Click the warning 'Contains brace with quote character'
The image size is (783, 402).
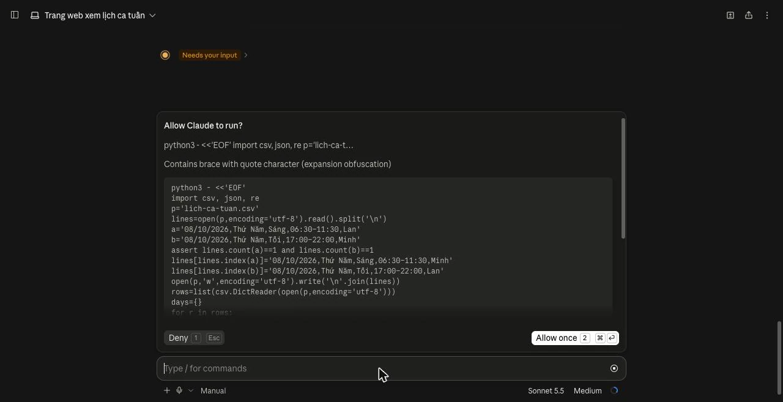click(x=277, y=164)
